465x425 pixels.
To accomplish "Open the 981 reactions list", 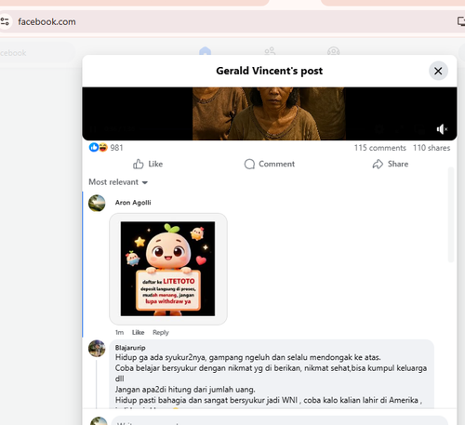I will click(116, 148).
